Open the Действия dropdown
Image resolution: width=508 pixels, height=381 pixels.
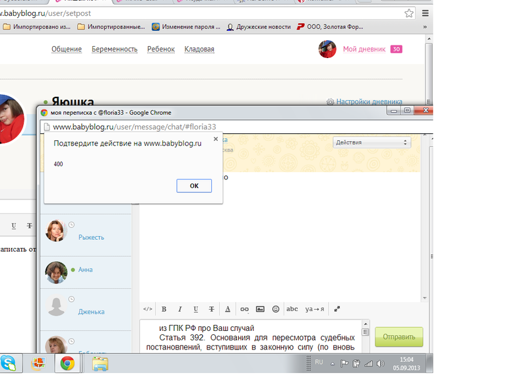point(372,142)
